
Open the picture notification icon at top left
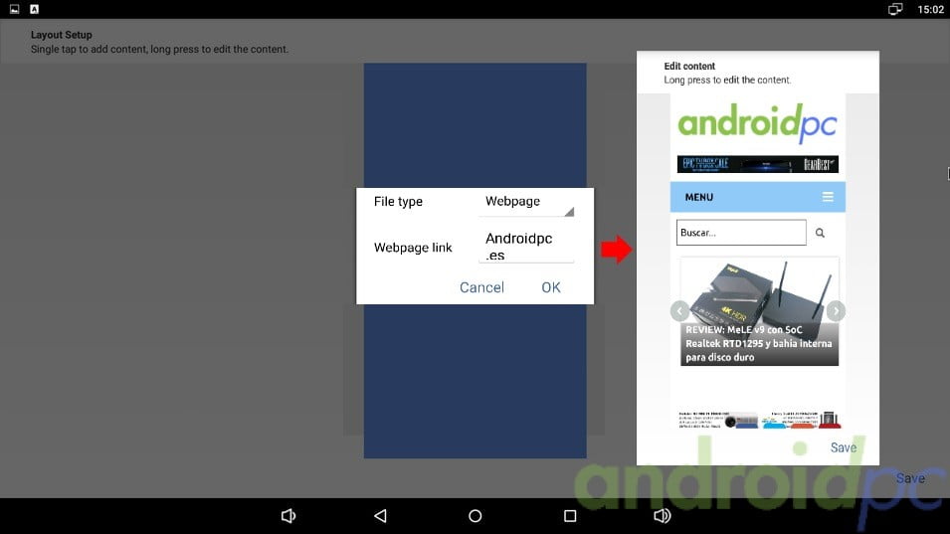coord(15,9)
